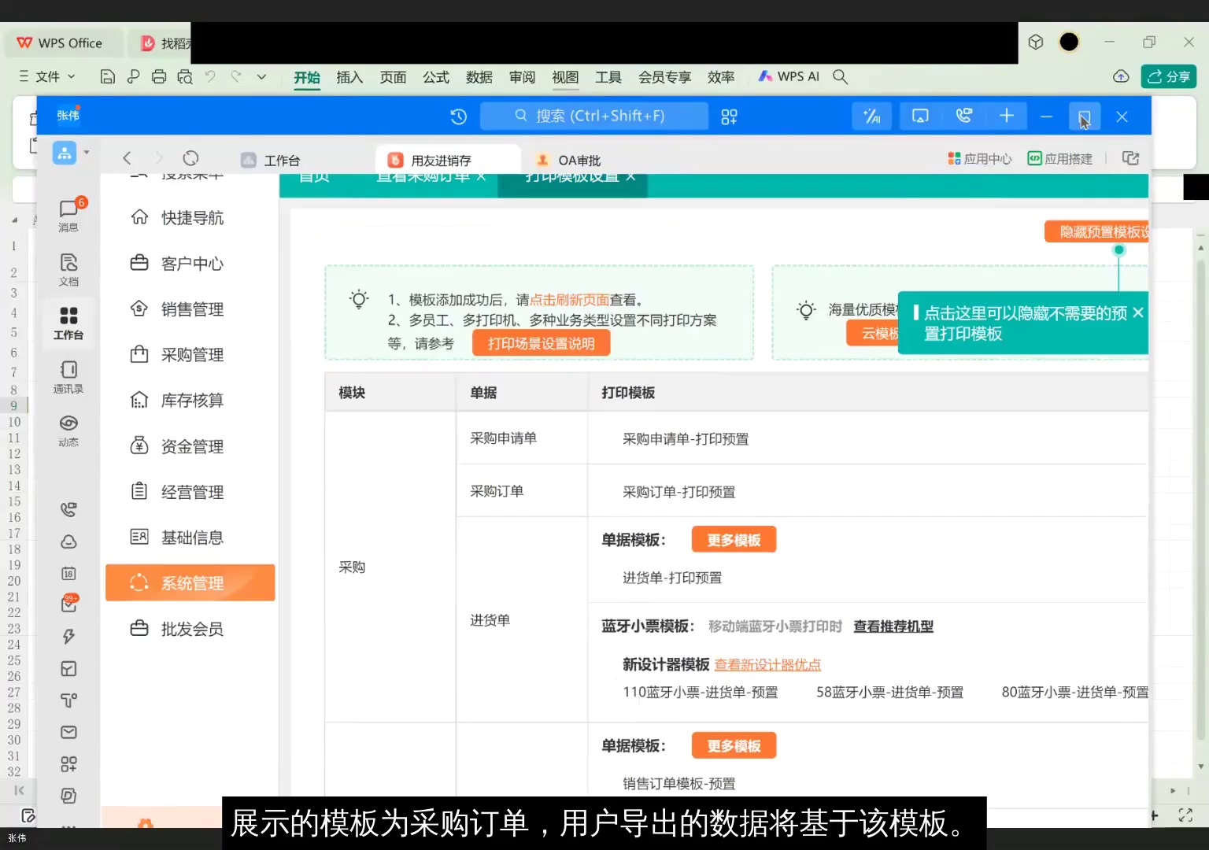Open 采购管理 module

point(191,354)
